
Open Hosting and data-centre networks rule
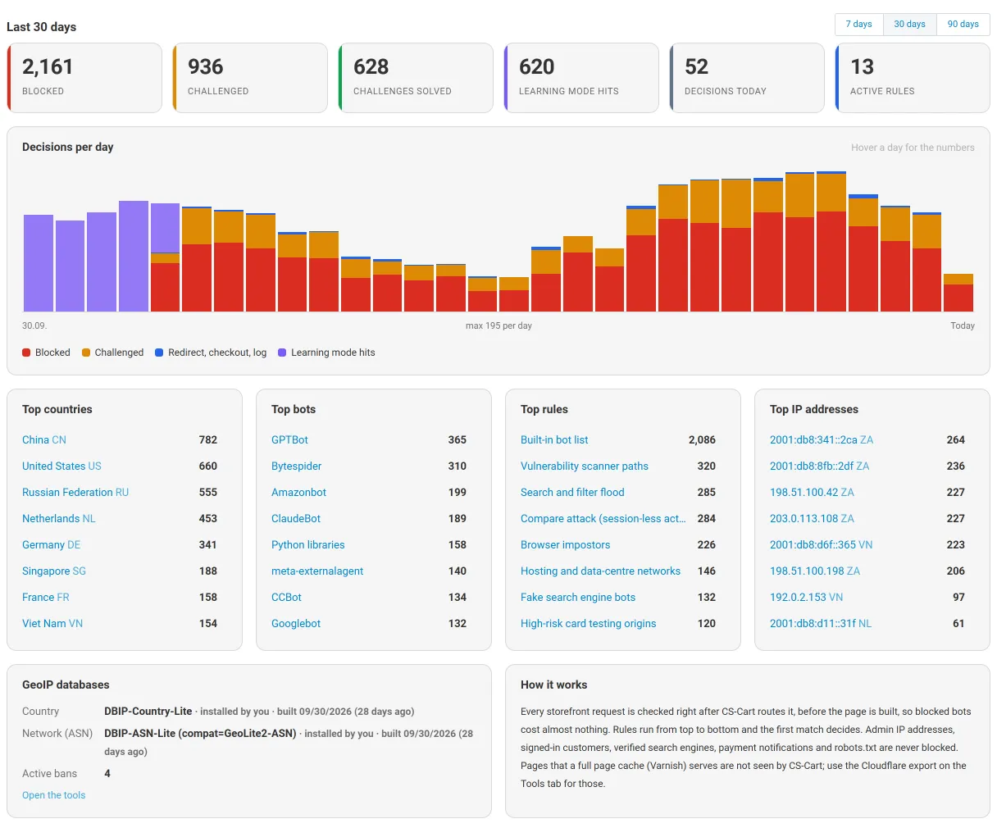pos(600,571)
